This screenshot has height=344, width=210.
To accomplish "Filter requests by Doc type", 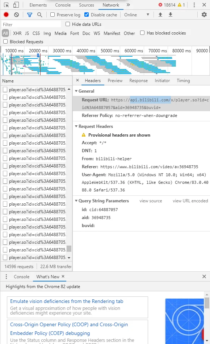I will (86, 33).
